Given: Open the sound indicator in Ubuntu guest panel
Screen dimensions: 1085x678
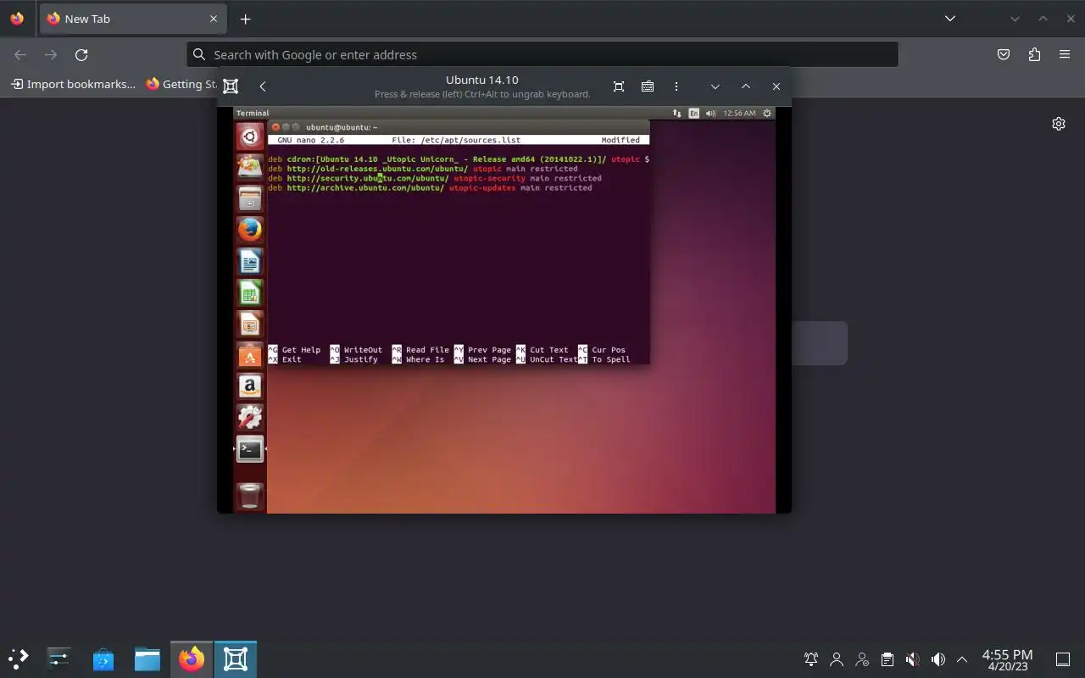Looking at the screenshot, I should coord(710,113).
